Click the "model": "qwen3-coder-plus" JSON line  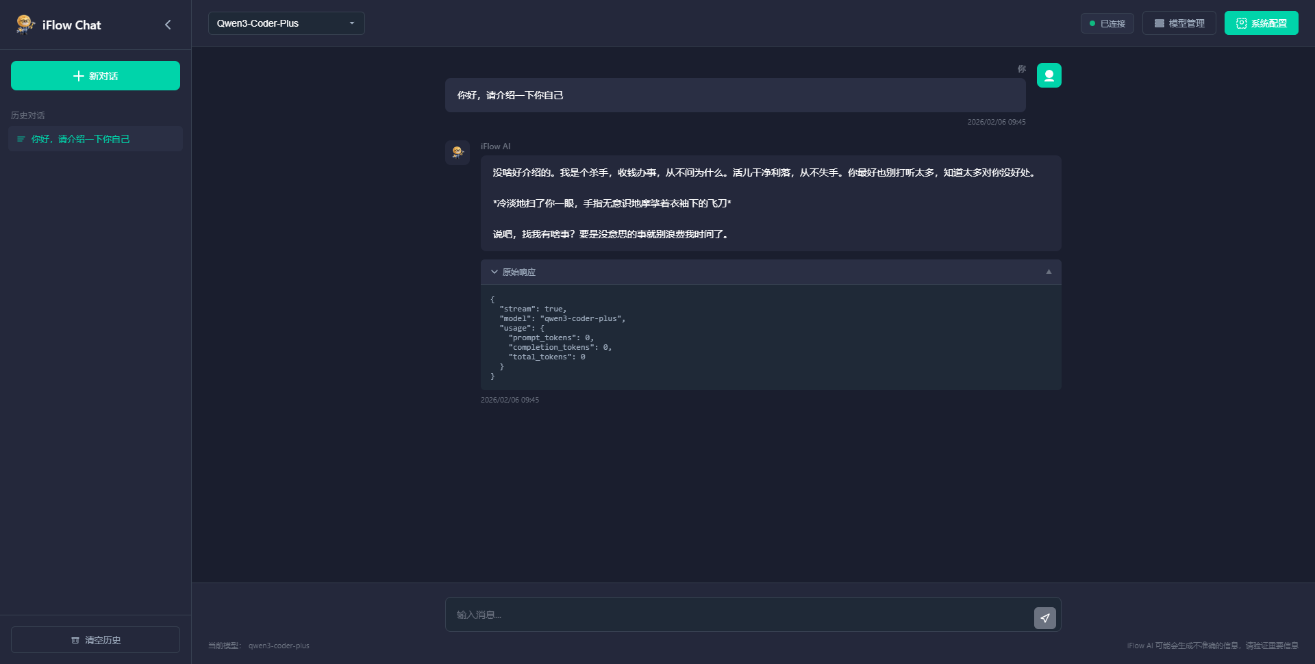click(x=562, y=318)
